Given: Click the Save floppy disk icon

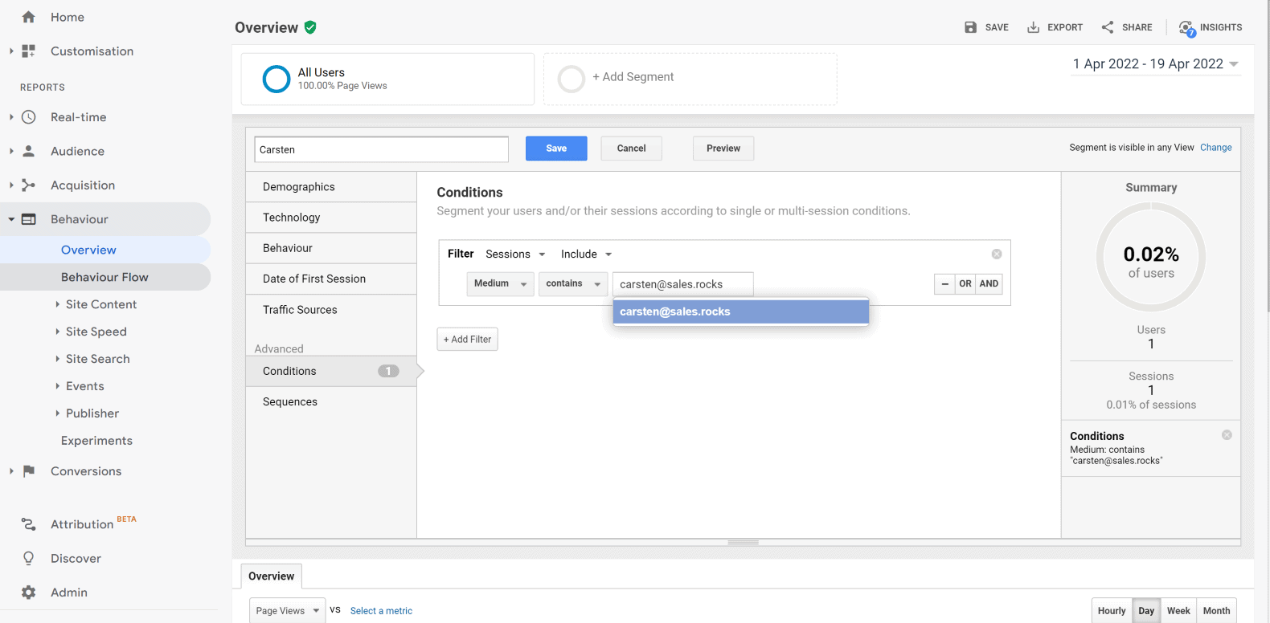Looking at the screenshot, I should click(970, 27).
